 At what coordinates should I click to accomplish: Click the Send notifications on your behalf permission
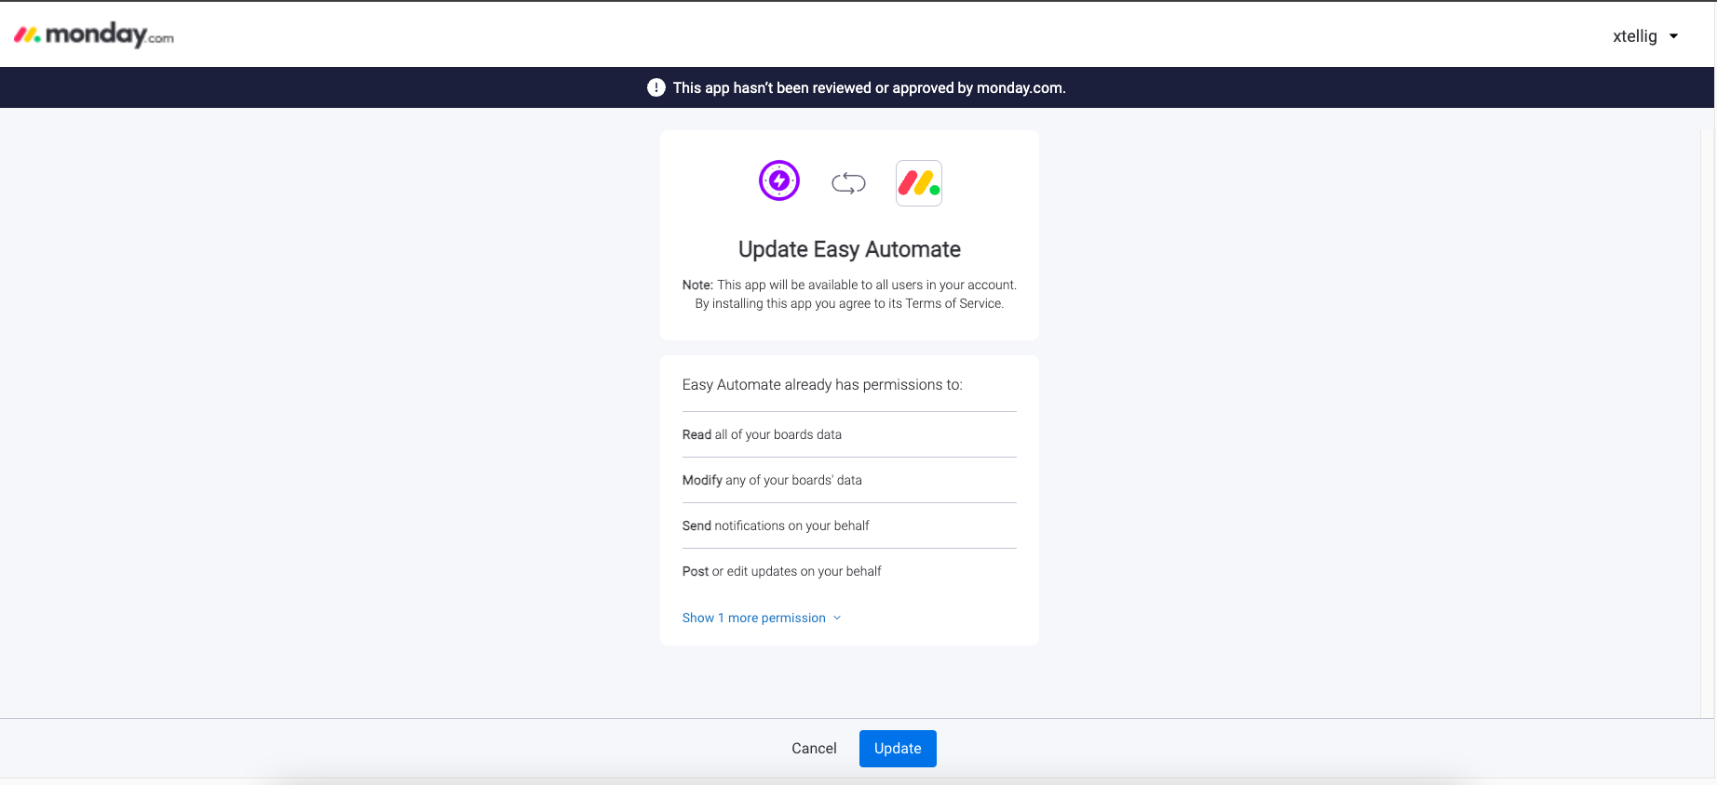click(776, 526)
